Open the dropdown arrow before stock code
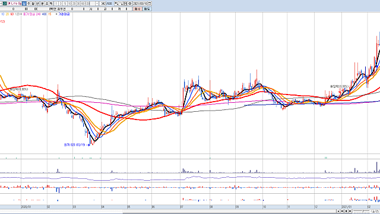 click(x=1, y=4)
